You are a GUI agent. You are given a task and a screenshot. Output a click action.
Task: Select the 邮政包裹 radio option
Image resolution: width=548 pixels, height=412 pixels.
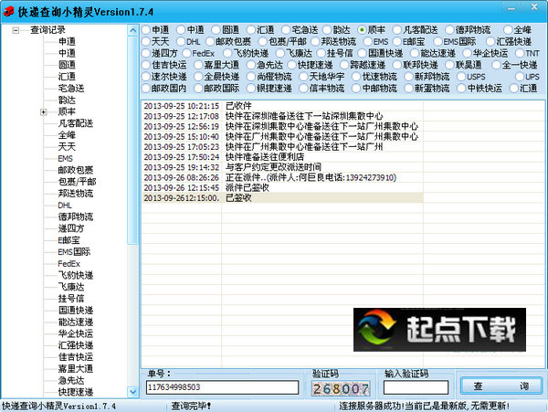(x=210, y=42)
